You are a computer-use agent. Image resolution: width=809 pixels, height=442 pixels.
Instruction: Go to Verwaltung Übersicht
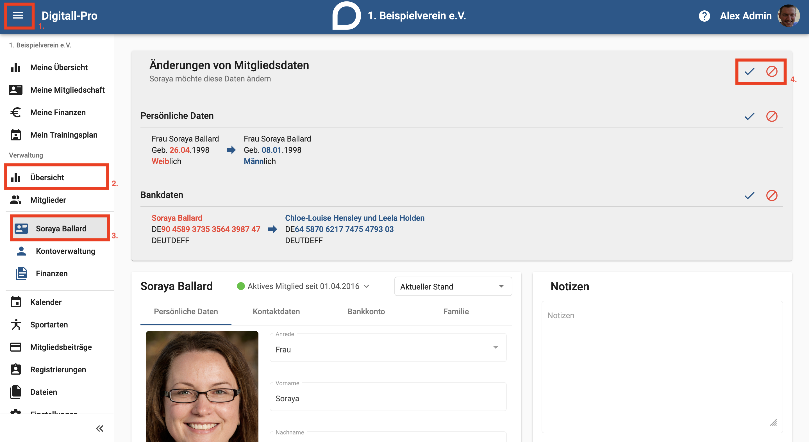pos(57,178)
